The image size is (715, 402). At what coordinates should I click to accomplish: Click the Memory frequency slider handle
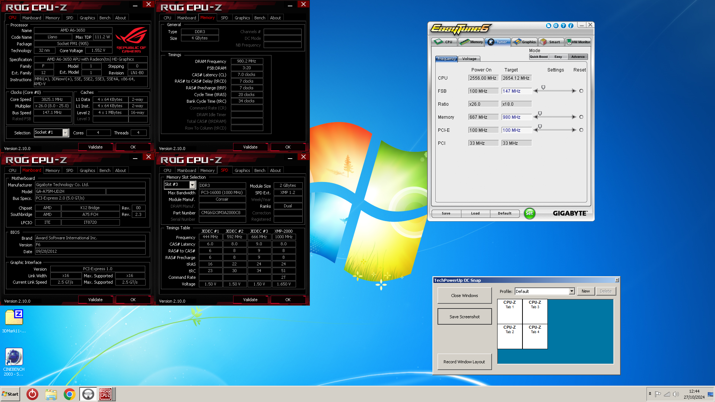tap(540, 114)
